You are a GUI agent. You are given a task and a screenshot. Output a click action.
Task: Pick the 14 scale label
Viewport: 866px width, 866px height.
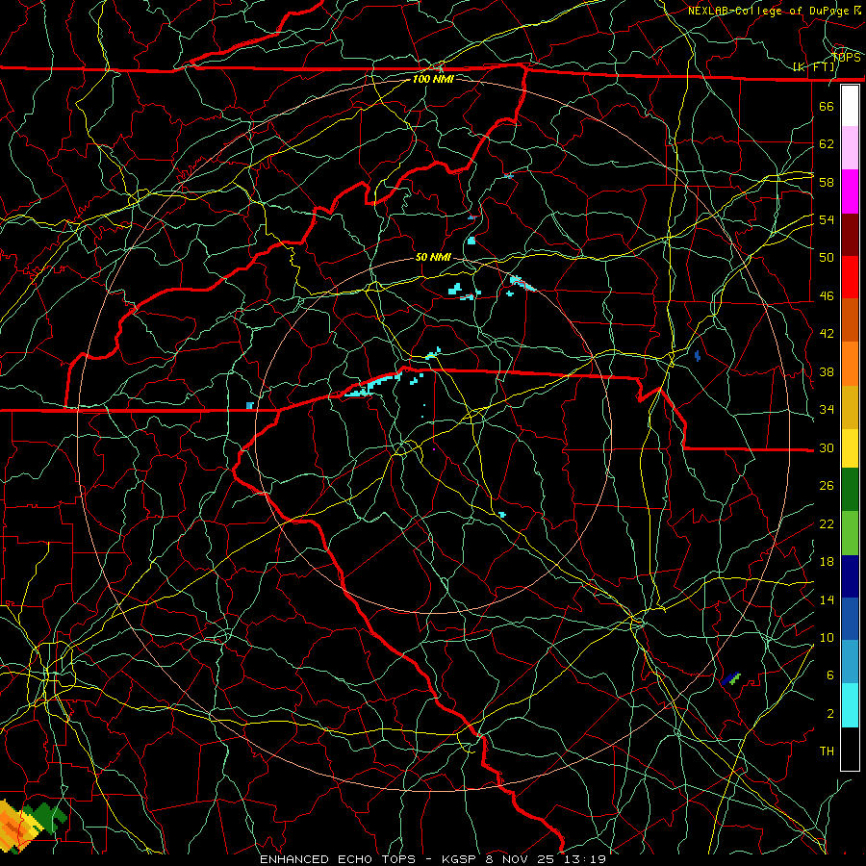pyautogui.click(x=827, y=599)
